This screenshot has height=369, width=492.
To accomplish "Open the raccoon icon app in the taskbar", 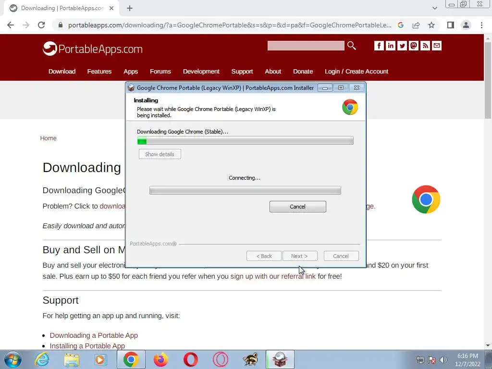I will tap(250, 359).
